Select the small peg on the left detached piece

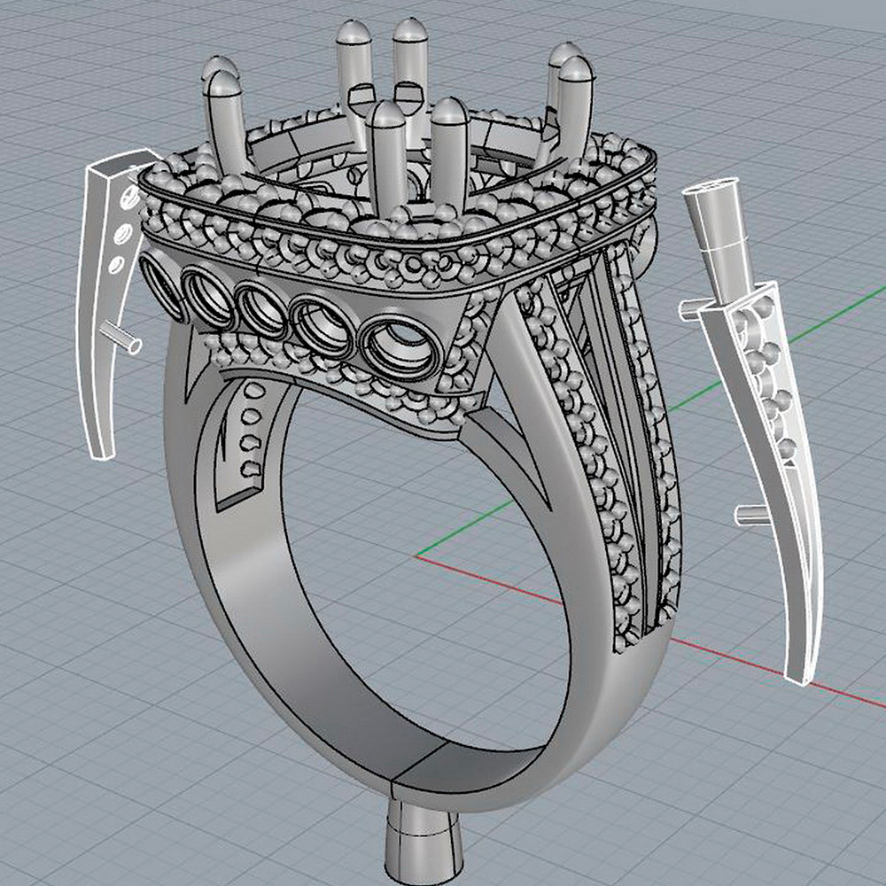click(x=124, y=337)
